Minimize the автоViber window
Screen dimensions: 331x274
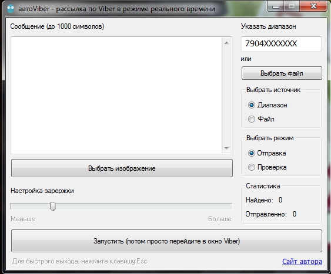[276, 6]
